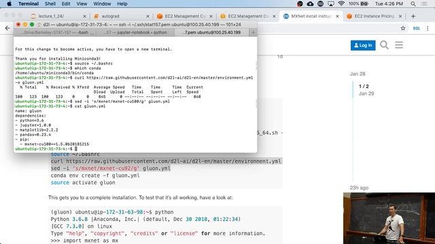Click the 'source activate gluon' code line
This screenshot has height=244, width=435.
(83, 182)
